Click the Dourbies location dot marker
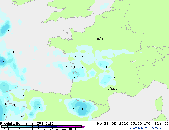This screenshot has width=169, height=130. point(111,87)
